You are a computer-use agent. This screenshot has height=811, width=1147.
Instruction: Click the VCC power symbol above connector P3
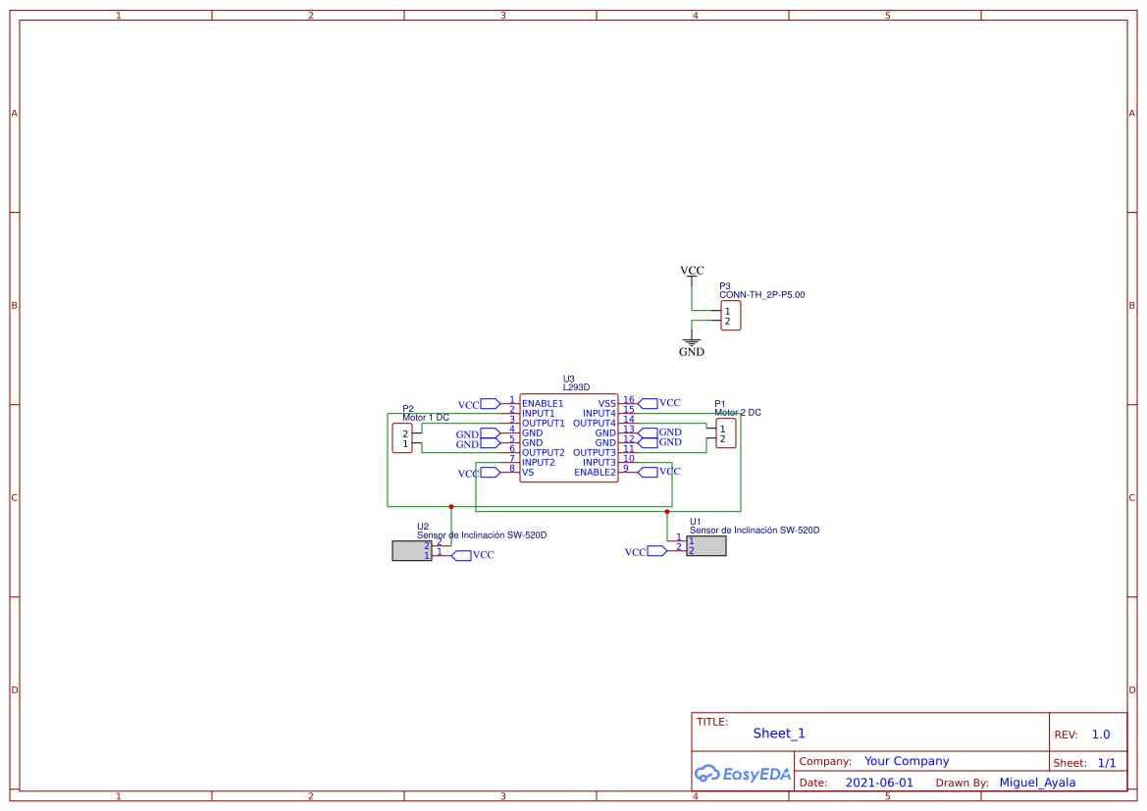coord(693,273)
